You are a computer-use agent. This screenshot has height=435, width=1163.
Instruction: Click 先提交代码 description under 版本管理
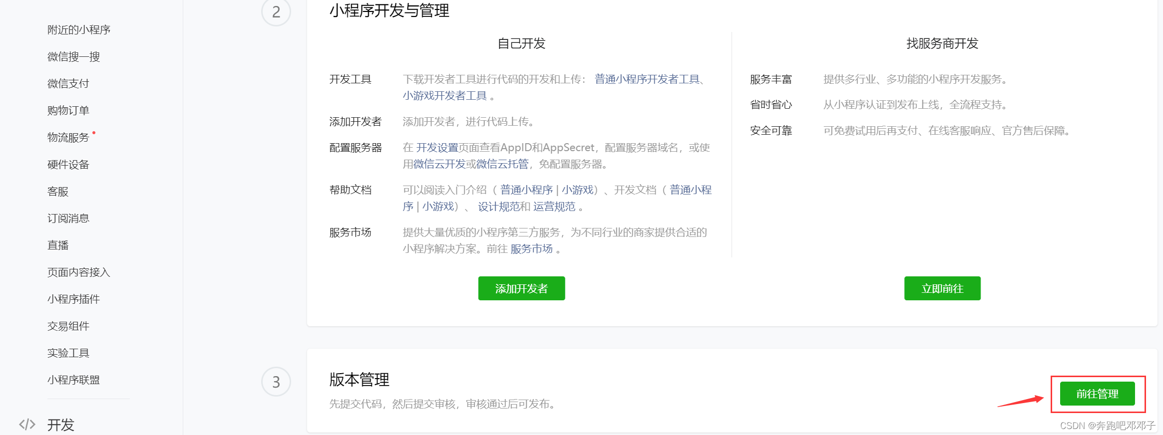pyautogui.click(x=443, y=404)
